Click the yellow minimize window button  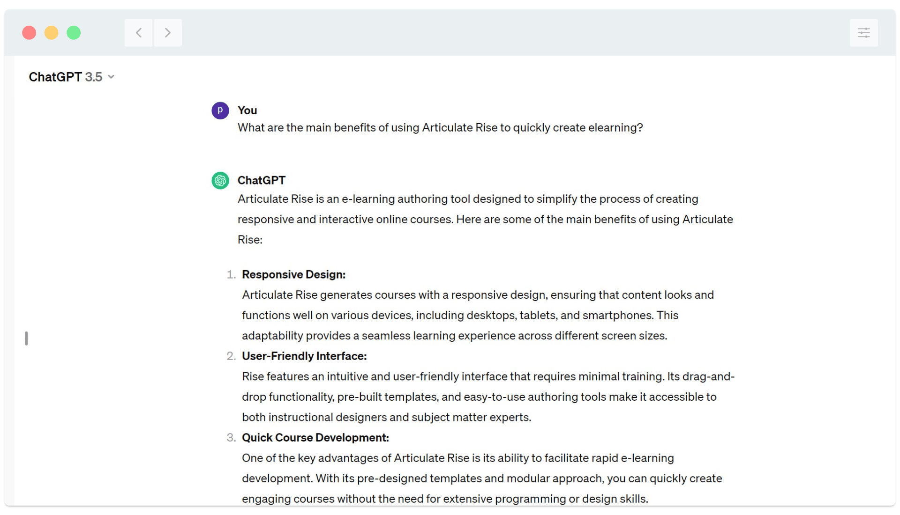click(x=52, y=33)
